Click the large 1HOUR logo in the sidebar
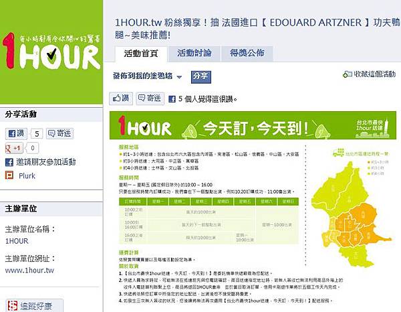 coord(51,52)
